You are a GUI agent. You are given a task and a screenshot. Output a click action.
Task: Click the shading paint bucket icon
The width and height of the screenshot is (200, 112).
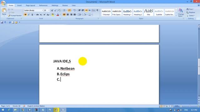[85, 15]
